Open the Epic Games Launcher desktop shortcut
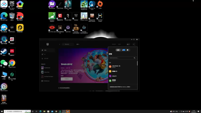This screenshot has height=113, width=201. pyautogui.click(x=12, y=5)
